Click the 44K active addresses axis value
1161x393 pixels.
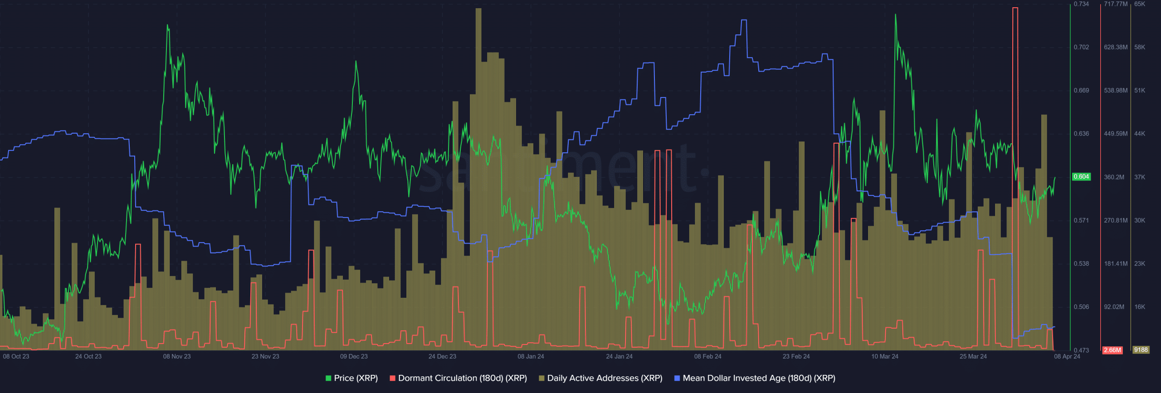coord(1140,134)
